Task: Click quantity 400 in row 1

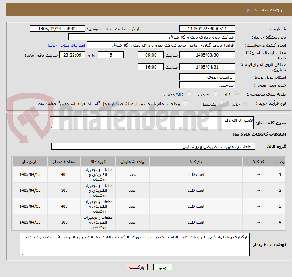Action: [x=64, y=174]
